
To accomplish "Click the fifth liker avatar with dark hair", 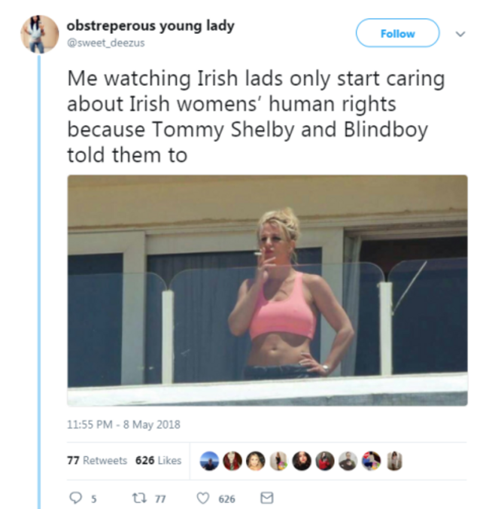I will pyautogui.click(x=302, y=461).
